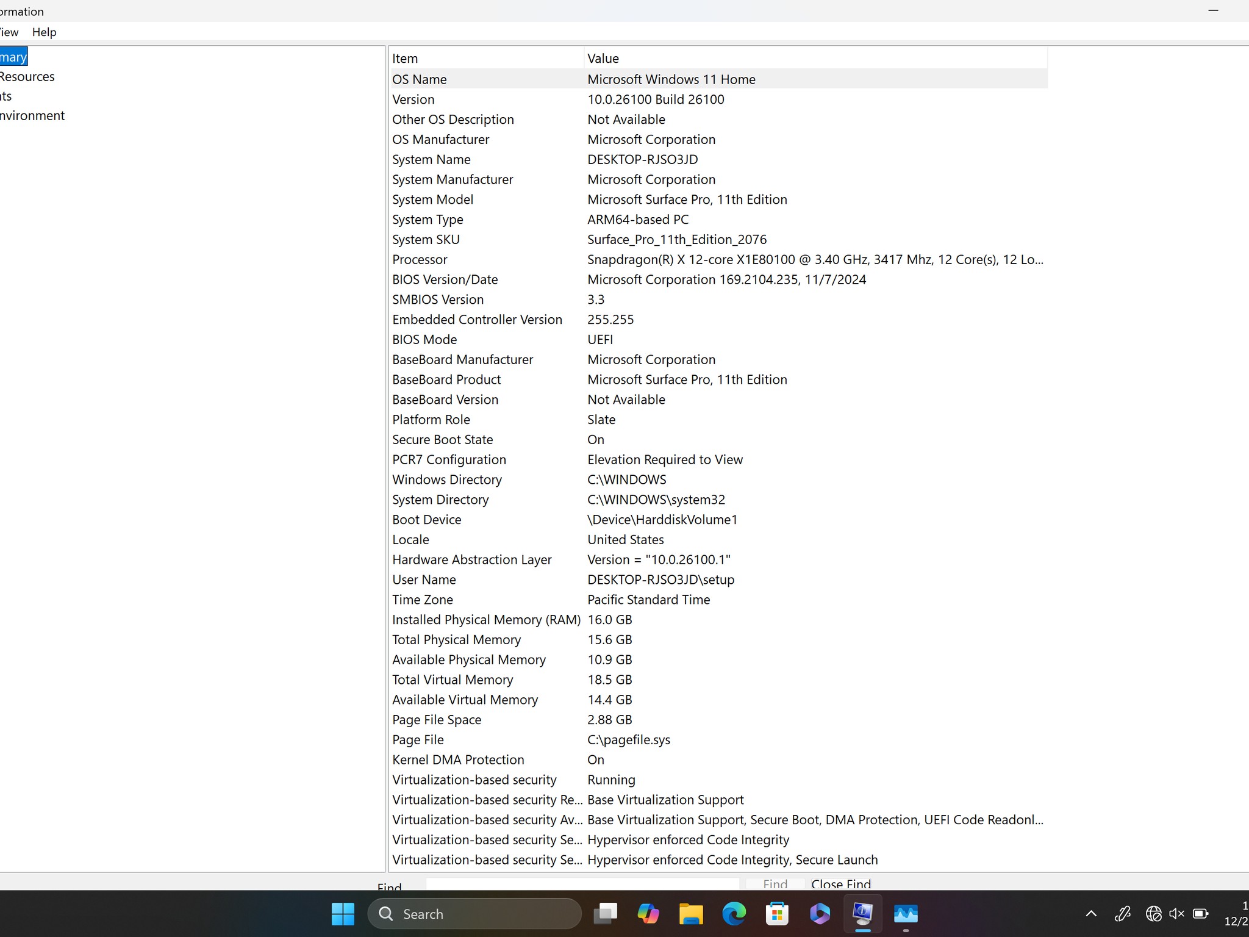
Task: Open Task View from the taskbar
Action: tap(605, 914)
